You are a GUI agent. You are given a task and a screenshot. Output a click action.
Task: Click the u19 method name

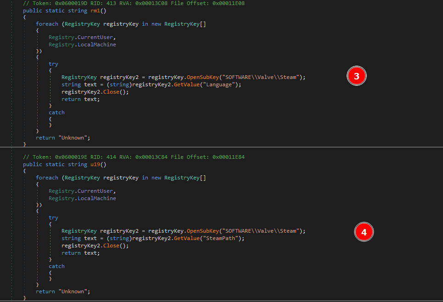click(96, 164)
